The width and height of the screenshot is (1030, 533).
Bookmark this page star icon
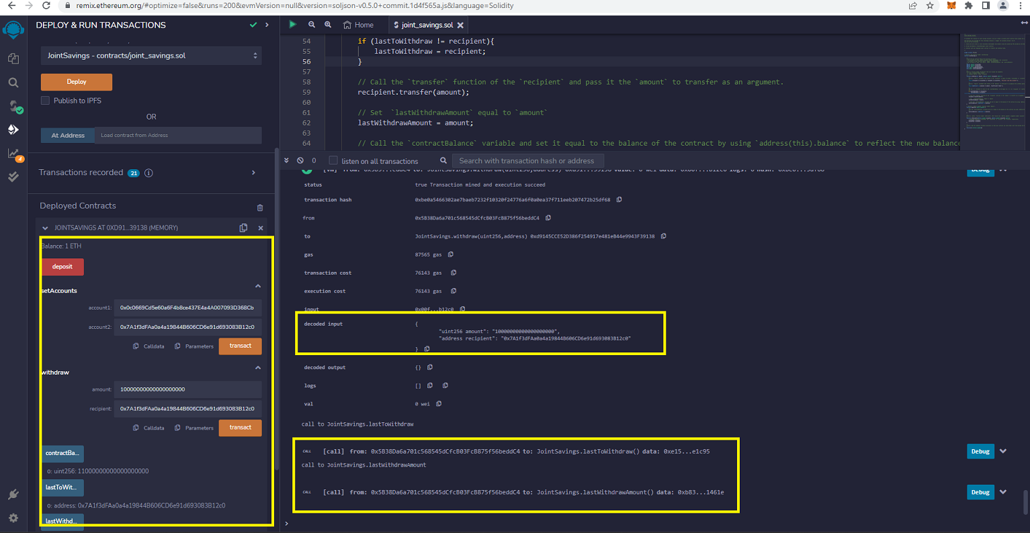pos(930,5)
